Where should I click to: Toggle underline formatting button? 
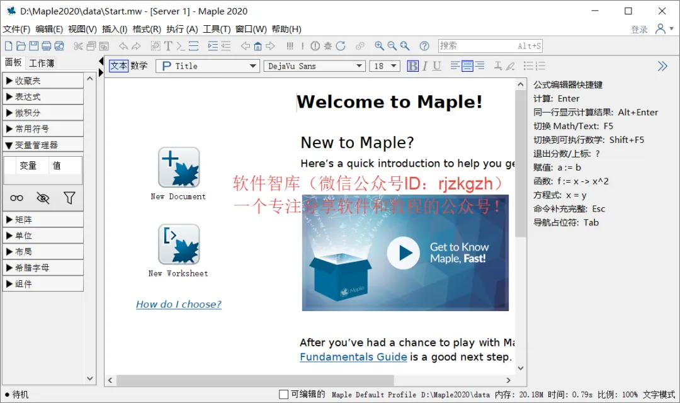tap(437, 66)
